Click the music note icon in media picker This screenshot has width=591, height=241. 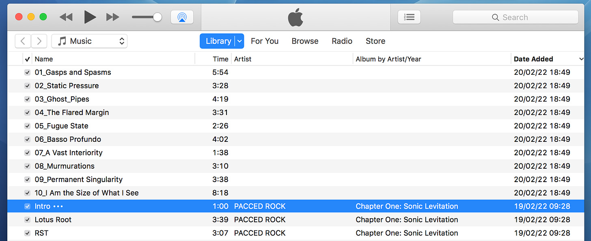(x=62, y=41)
